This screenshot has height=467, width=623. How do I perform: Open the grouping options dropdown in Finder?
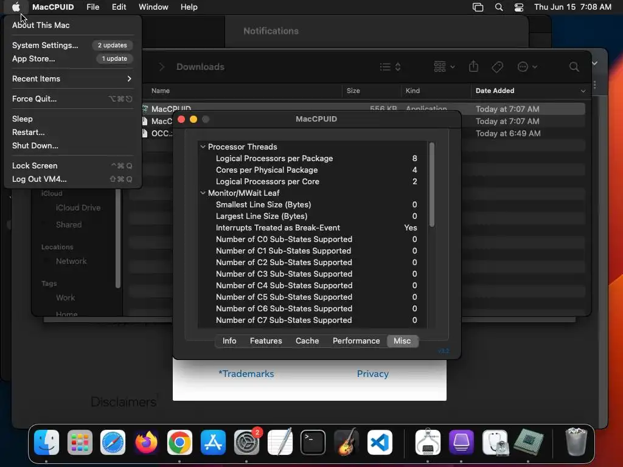(x=444, y=67)
